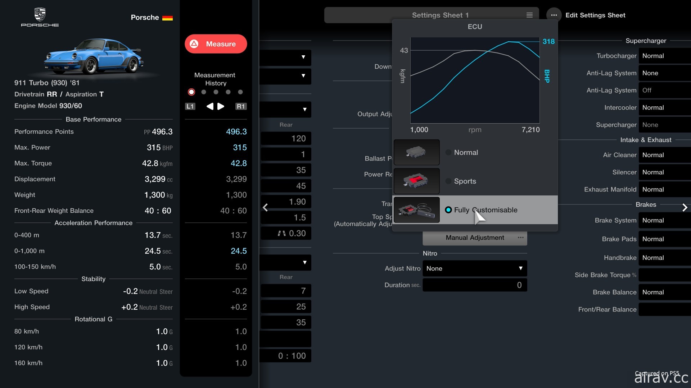Screen dimensions: 691x388
Task: Expand the Brakes section arrow
Action: [x=685, y=207]
